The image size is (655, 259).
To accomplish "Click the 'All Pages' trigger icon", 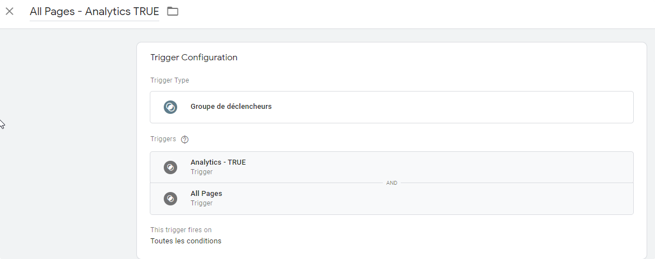I will 170,198.
